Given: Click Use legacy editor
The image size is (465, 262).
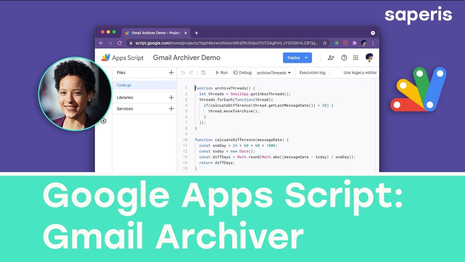Looking at the screenshot, I should (360, 72).
